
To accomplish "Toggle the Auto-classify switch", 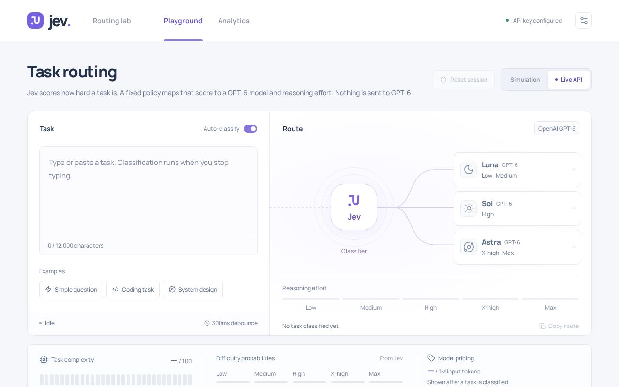I will pyautogui.click(x=251, y=129).
